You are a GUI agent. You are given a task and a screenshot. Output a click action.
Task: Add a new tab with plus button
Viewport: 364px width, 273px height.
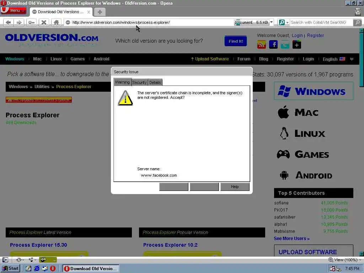100,12
